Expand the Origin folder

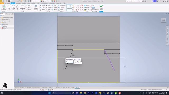pos(1,23)
